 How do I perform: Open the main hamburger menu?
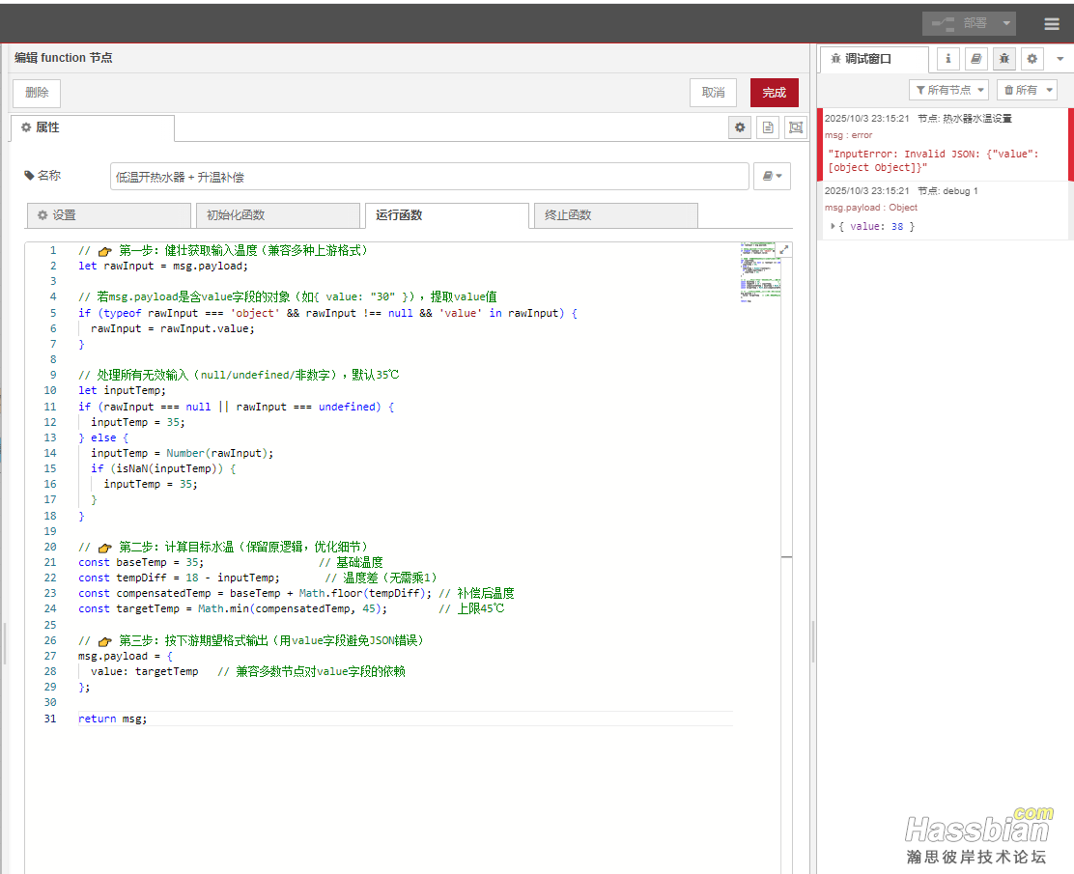[x=1052, y=24]
